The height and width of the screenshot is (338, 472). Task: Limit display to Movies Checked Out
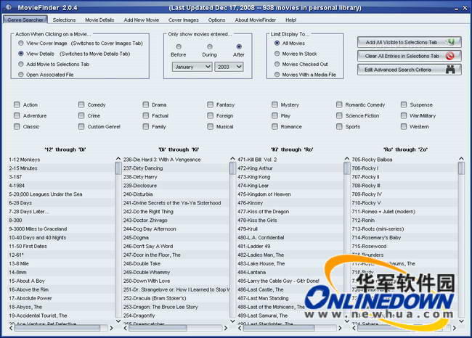(277, 64)
